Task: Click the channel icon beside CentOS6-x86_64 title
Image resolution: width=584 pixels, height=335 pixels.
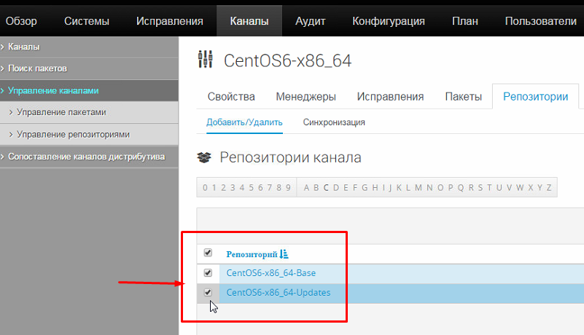Action: pos(206,60)
